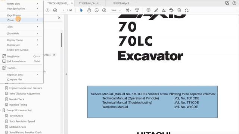Collapse navigation pane with the left arrow
239x134 pixels.
pos(66,74)
